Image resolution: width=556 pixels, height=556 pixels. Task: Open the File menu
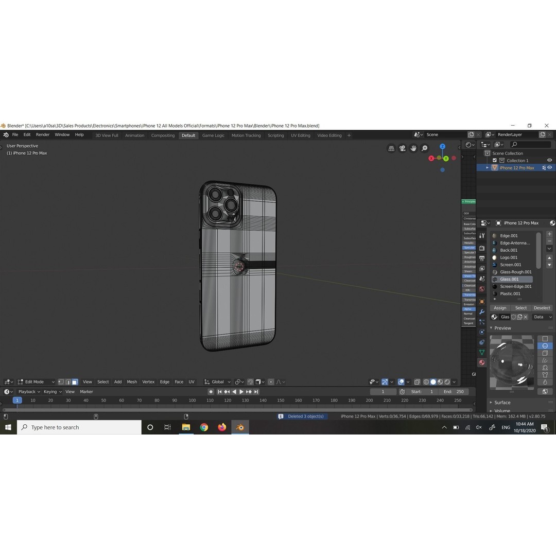pyautogui.click(x=15, y=135)
